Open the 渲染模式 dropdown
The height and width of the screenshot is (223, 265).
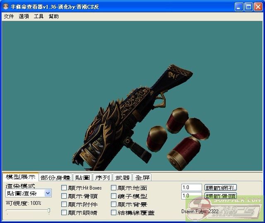(x=48, y=193)
